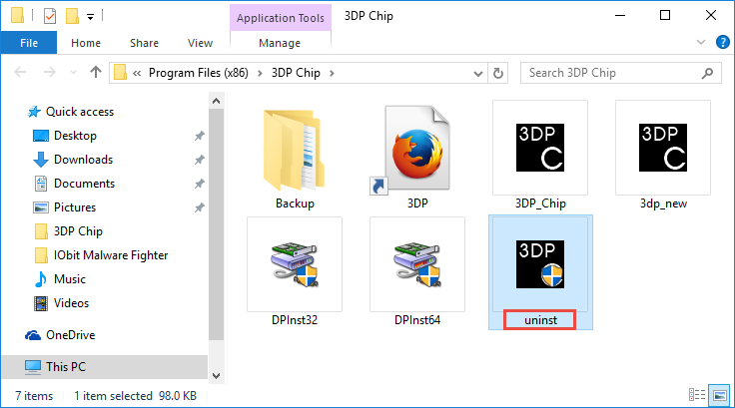Refresh the 3DP Chip folder
The image size is (735, 408).
(x=498, y=73)
